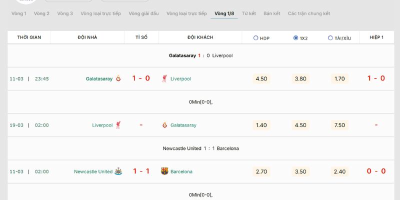Switch to the Tứ kết tab
The width and height of the screenshot is (400, 200).
[248, 13]
